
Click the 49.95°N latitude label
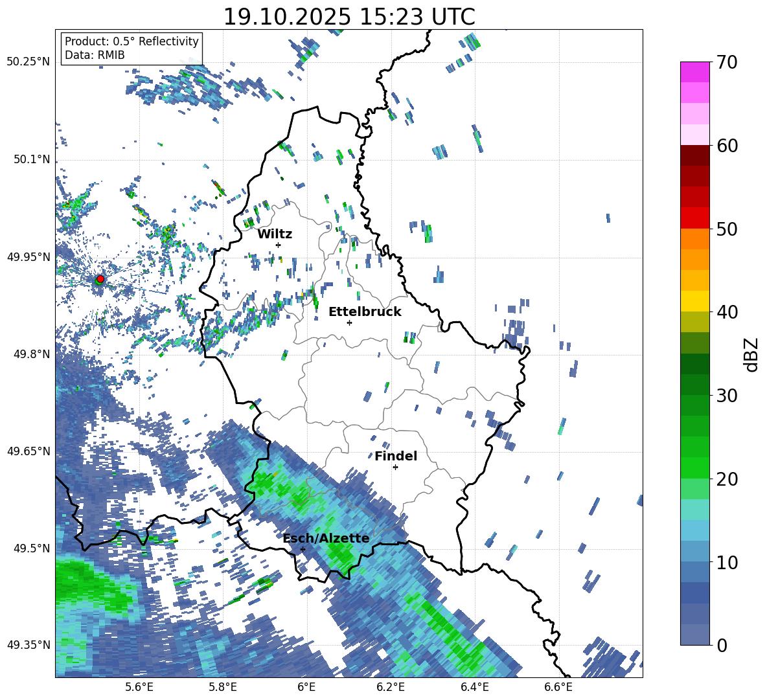click(29, 257)
